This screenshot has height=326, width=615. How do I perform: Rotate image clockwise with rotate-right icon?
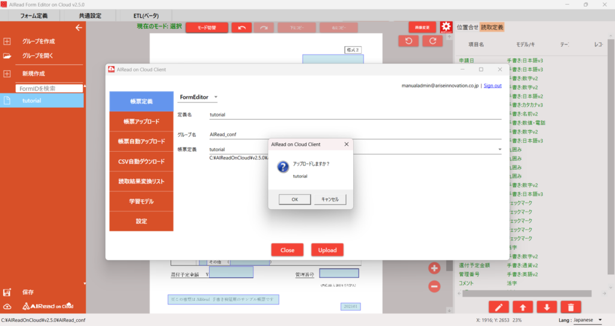pos(432,41)
